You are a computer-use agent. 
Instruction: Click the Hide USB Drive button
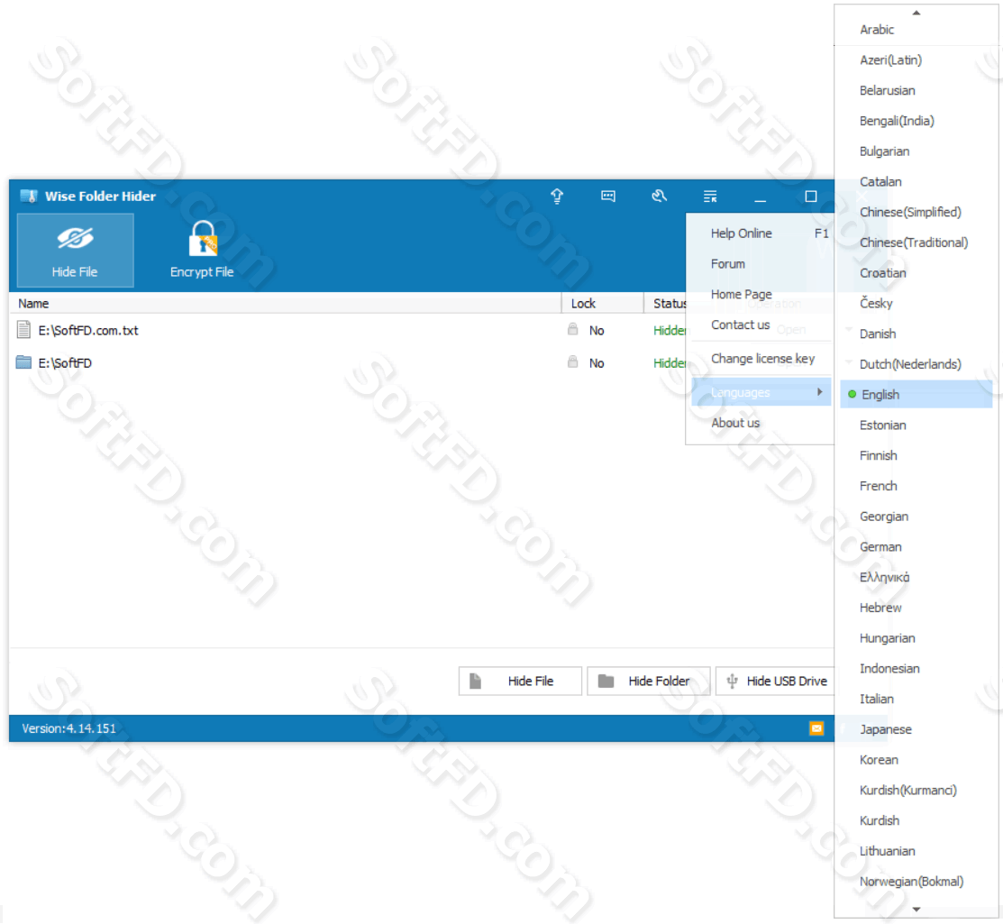click(777, 681)
